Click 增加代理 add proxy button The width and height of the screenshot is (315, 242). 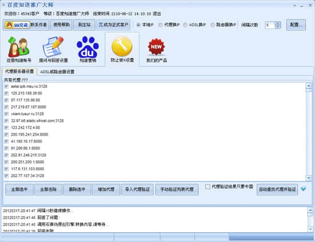click(106, 189)
